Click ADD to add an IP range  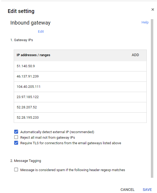[135, 55]
